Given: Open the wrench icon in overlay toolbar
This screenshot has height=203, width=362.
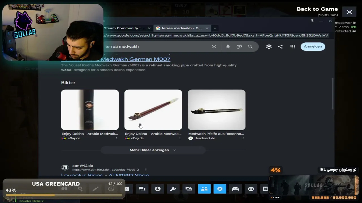Looking at the screenshot, I should (173, 189).
